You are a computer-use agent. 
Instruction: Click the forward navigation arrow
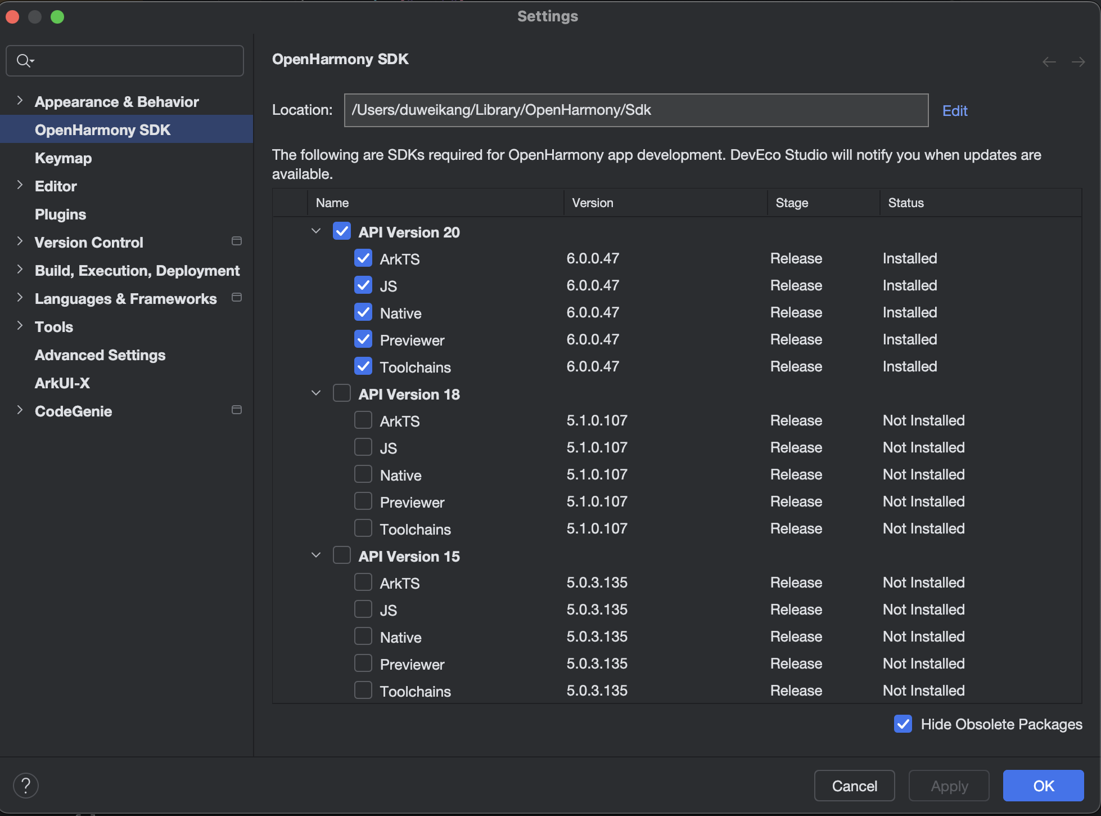coord(1078,62)
